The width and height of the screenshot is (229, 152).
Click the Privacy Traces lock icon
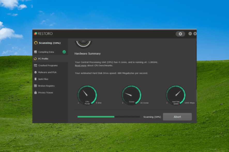click(x=35, y=92)
